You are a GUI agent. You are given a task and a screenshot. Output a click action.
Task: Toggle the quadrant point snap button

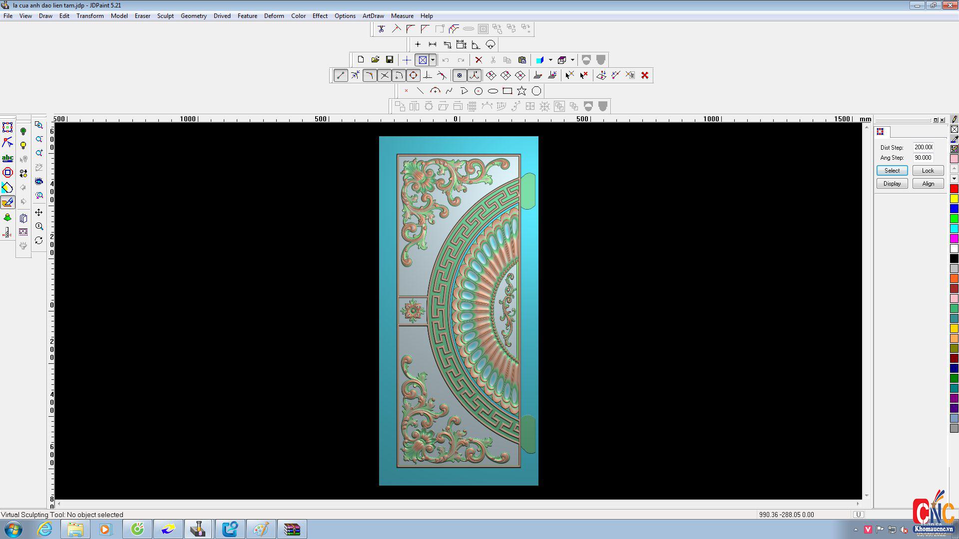pos(413,75)
